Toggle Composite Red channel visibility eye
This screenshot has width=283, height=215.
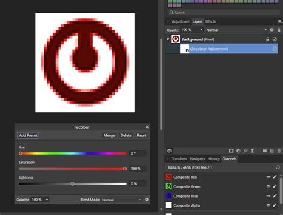(x=269, y=177)
